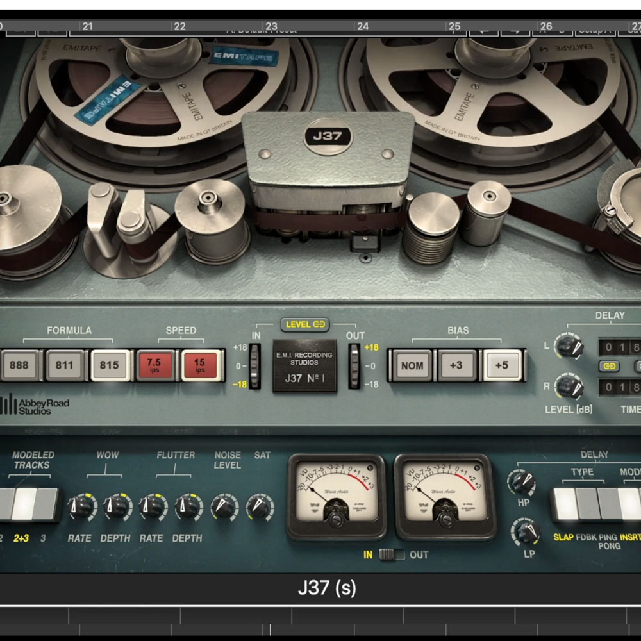Click the J37 badge on head cover
Image resolution: width=641 pixels, height=641 pixels.
click(x=328, y=136)
